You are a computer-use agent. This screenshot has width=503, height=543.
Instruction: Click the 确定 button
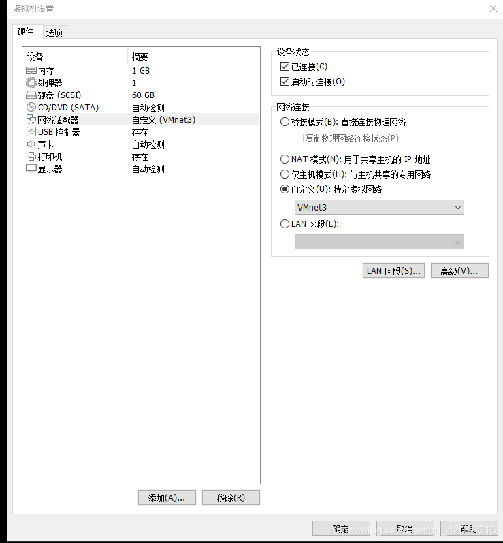(x=341, y=529)
